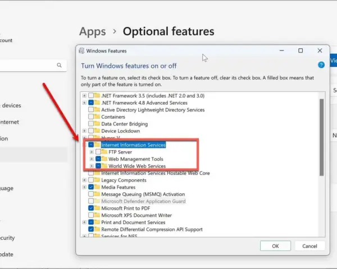Check the FTP Server box
This screenshot has height=269, width=337.
tap(98, 152)
